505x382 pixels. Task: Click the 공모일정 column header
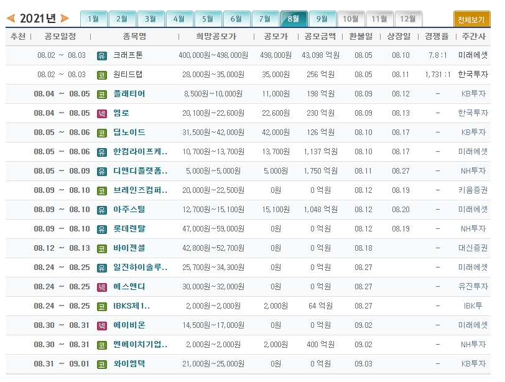pos(60,37)
